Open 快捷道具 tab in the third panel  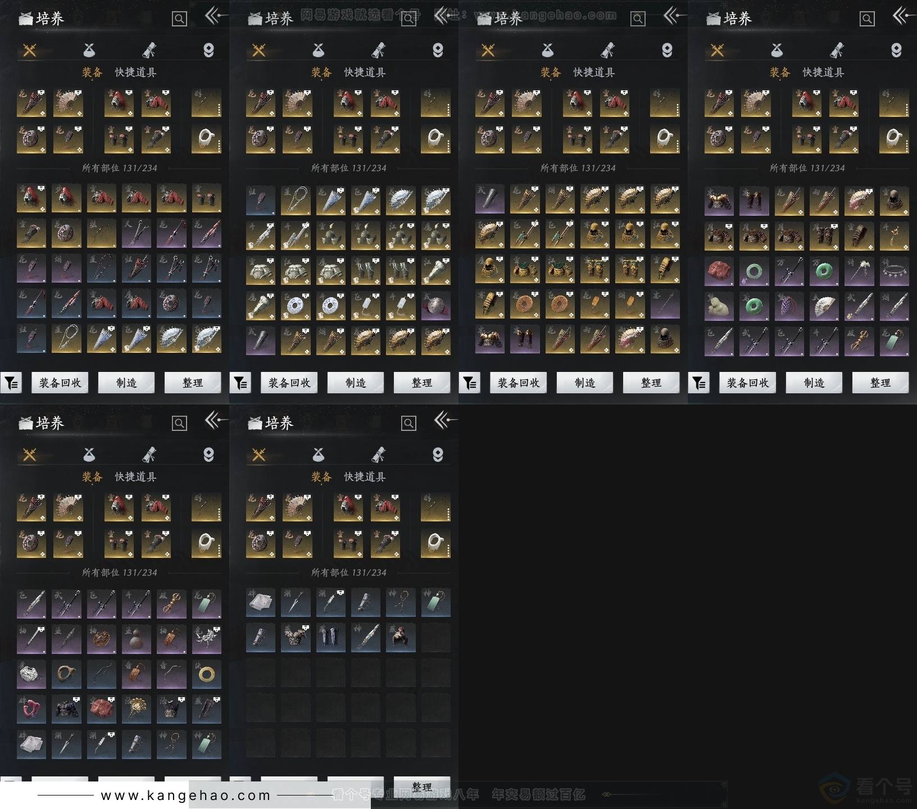tap(594, 72)
